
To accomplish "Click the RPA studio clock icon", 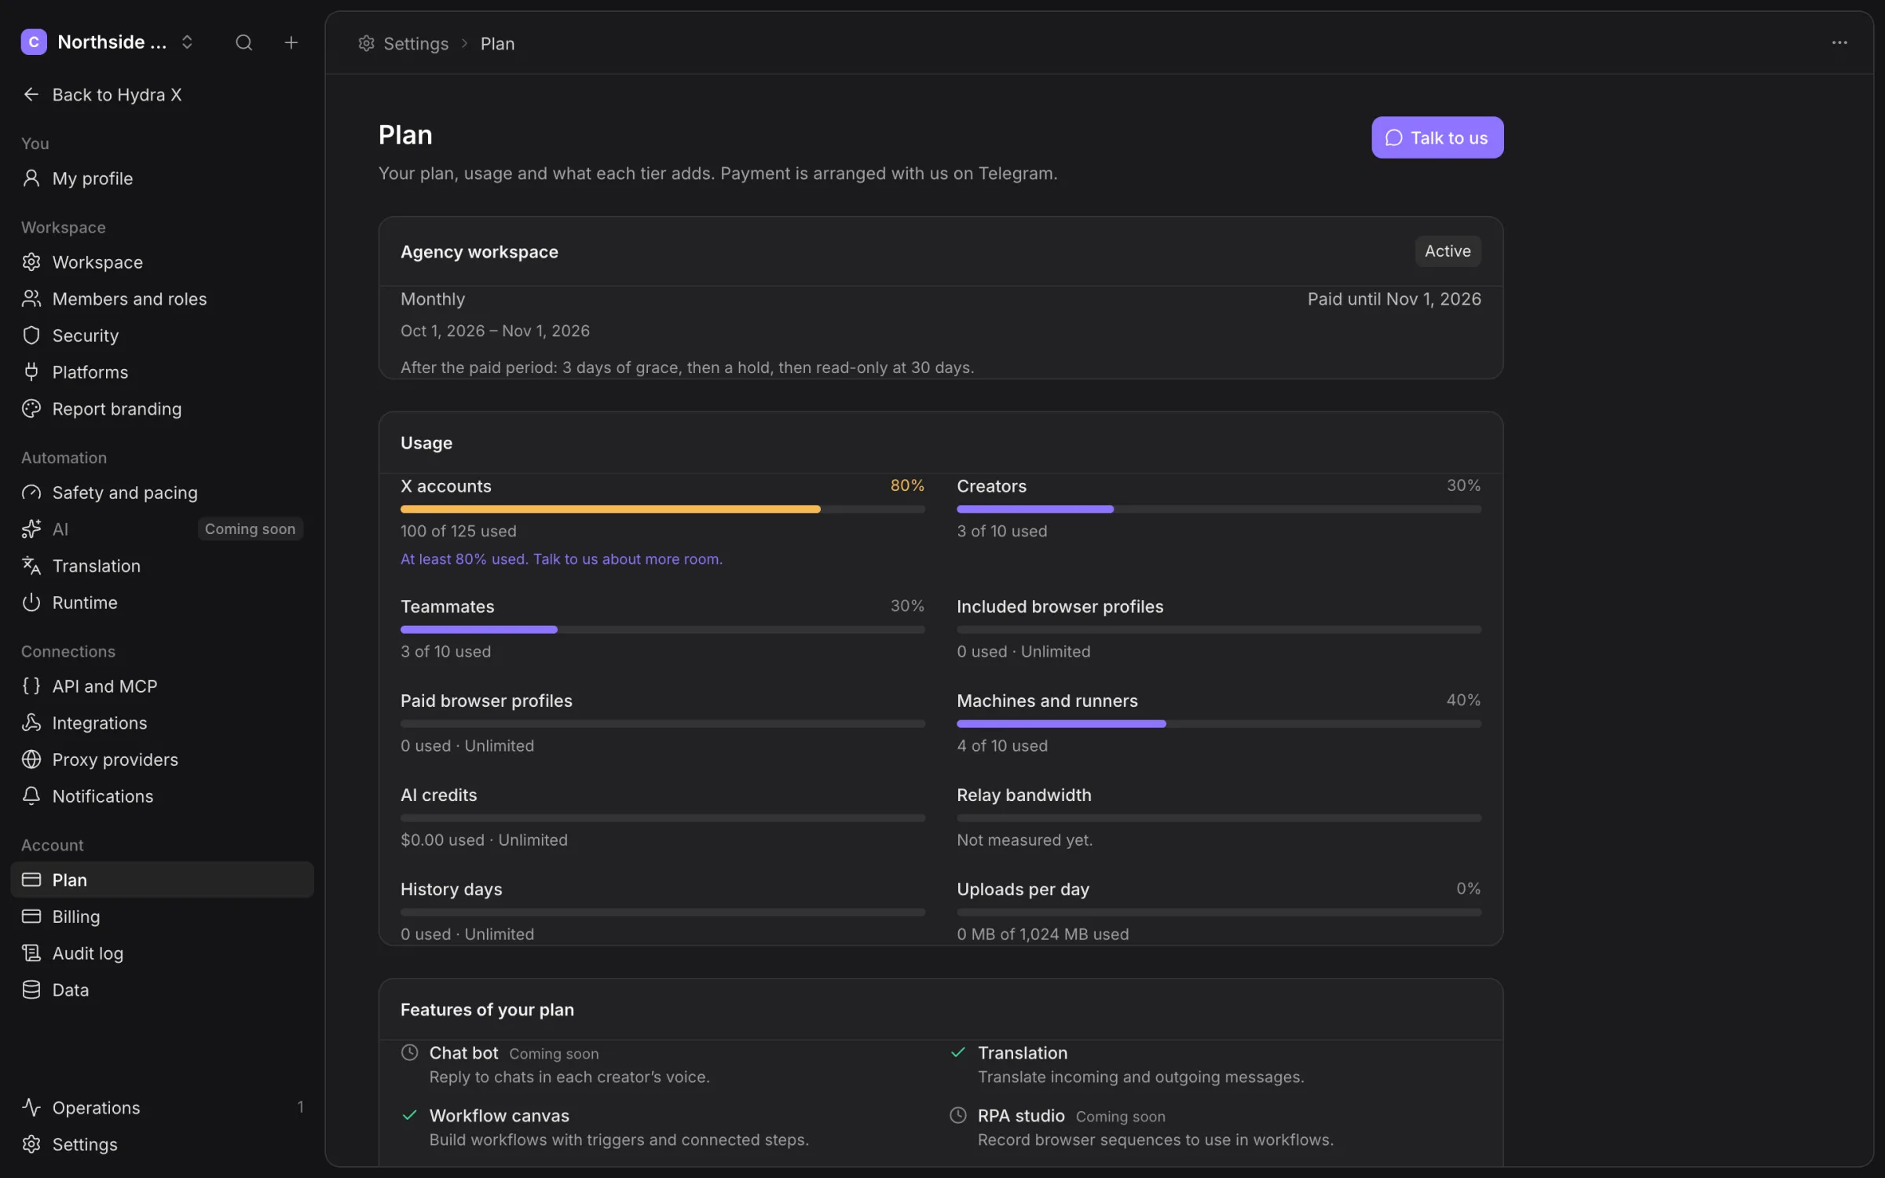I will [958, 1115].
